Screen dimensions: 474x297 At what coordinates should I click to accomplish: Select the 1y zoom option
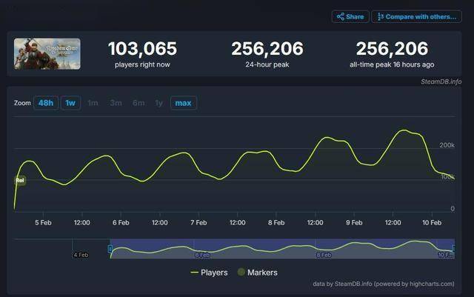point(159,103)
